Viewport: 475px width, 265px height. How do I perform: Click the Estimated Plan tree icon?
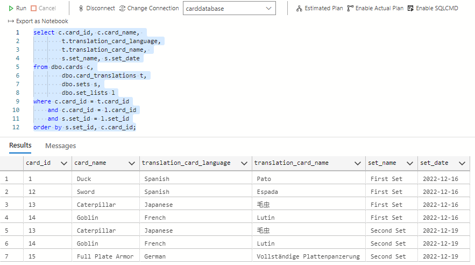(299, 8)
